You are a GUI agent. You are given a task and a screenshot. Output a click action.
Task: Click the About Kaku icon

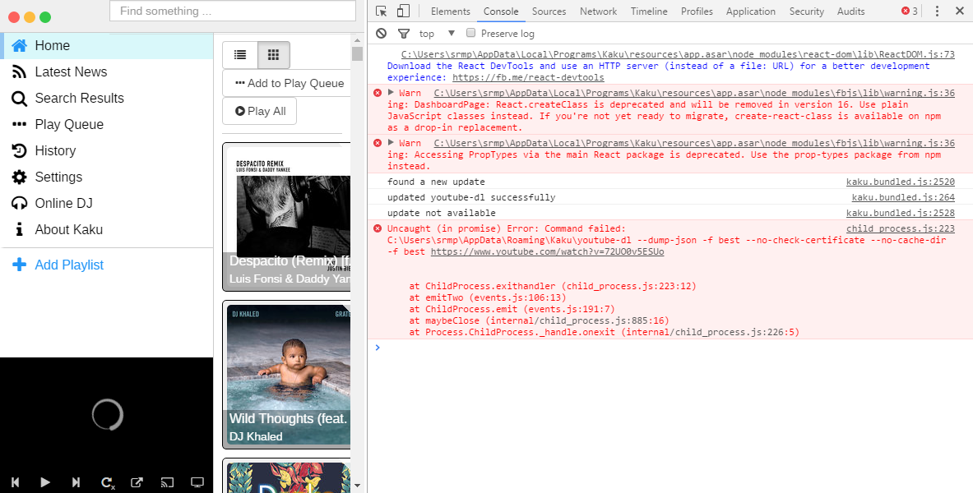click(18, 229)
